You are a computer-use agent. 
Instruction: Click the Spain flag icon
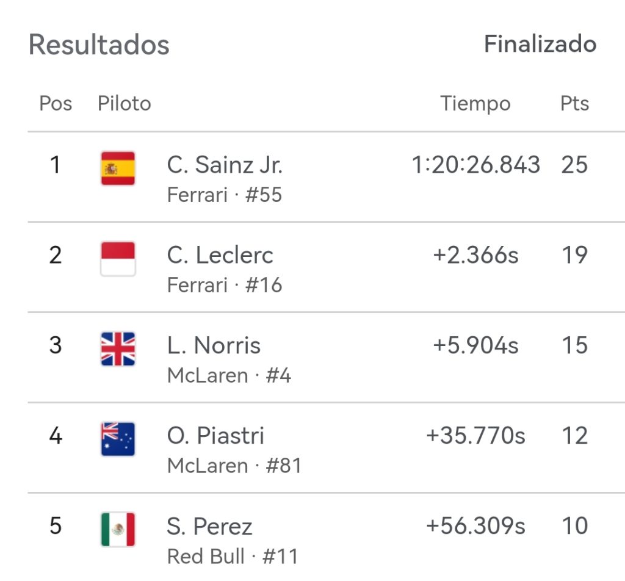coord(118,168)
